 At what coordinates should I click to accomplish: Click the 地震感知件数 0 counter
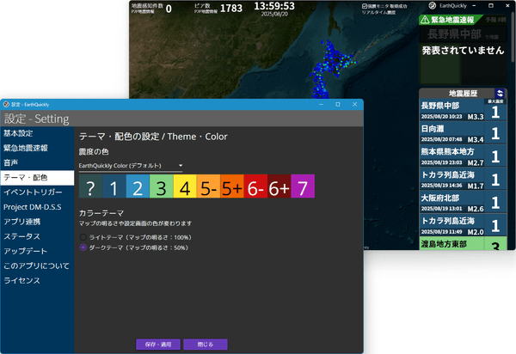pos(151,9)
